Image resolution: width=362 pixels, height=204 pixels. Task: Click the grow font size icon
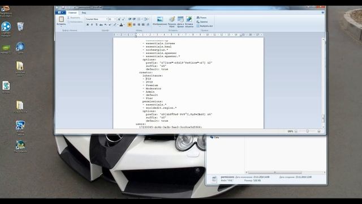pyautogui.click(x=119, y=19)
